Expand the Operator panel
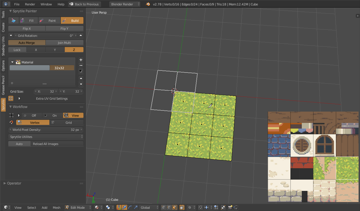Screen dimensions: 360x211 [x=5, y=183]
